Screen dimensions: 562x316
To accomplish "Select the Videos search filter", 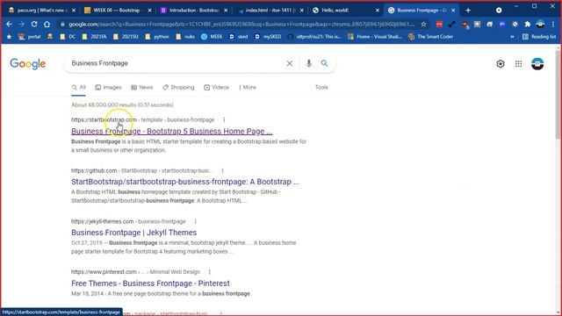I will tap(217, 87).
